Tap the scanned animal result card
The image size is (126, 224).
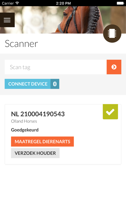63,134
